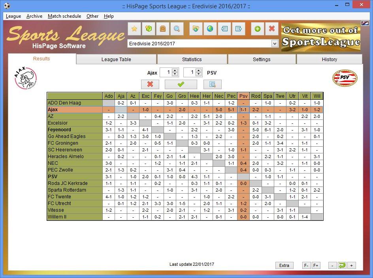Click FC Utrecht vs Feyenoord 3-3 cell
The height and width of the screenshot is (278, 373).
[x=158, y=203]
